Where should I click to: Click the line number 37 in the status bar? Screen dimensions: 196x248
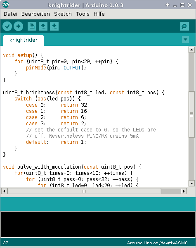click(5, 243)
